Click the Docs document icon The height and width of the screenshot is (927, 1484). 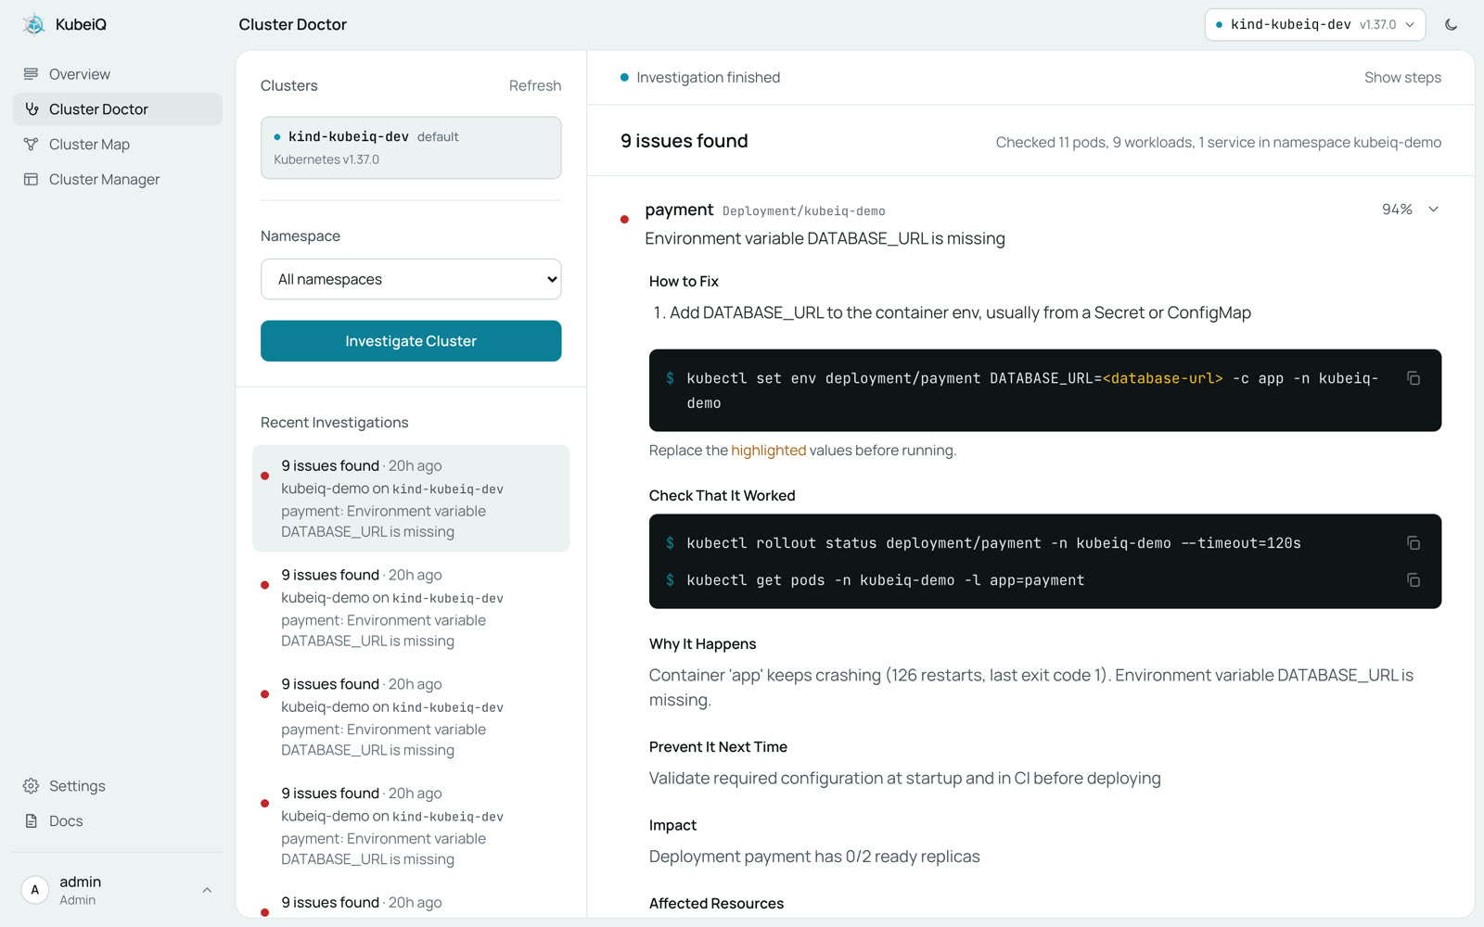point(32,821)
